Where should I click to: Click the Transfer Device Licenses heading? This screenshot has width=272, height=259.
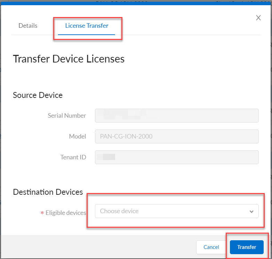click(x=69, y=59)
